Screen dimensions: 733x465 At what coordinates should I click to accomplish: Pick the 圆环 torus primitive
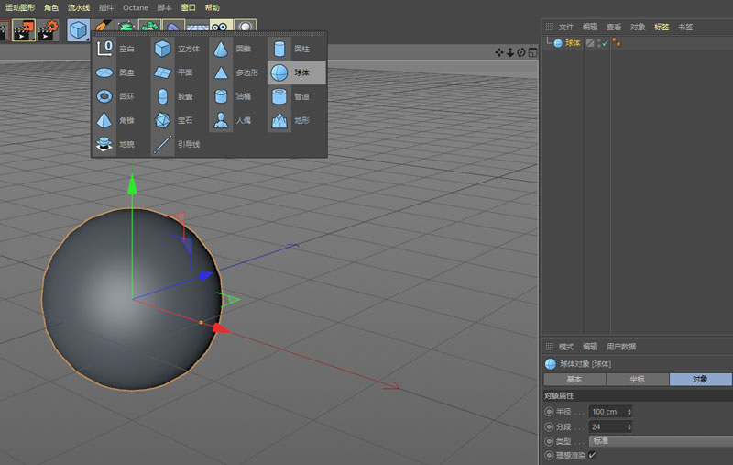104,96
